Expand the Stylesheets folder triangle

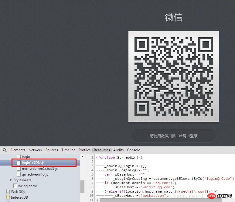(x=11, y=180)
